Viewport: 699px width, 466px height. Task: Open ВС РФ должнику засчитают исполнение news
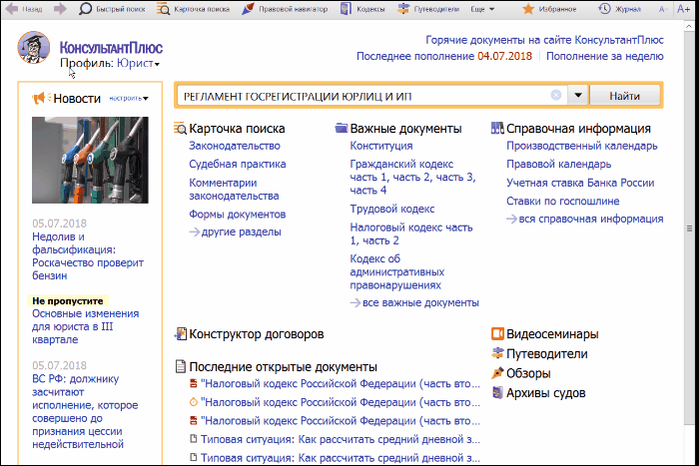coord(85,412)
